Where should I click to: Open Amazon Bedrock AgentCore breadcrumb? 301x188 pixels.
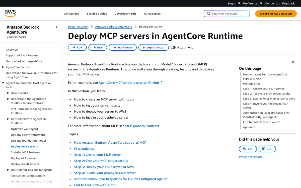coord(114,27)
